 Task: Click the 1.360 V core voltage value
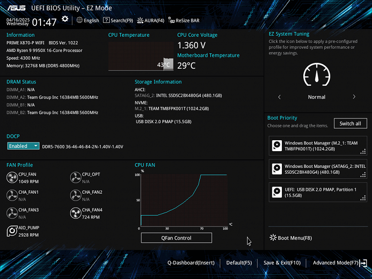point(191,45)
